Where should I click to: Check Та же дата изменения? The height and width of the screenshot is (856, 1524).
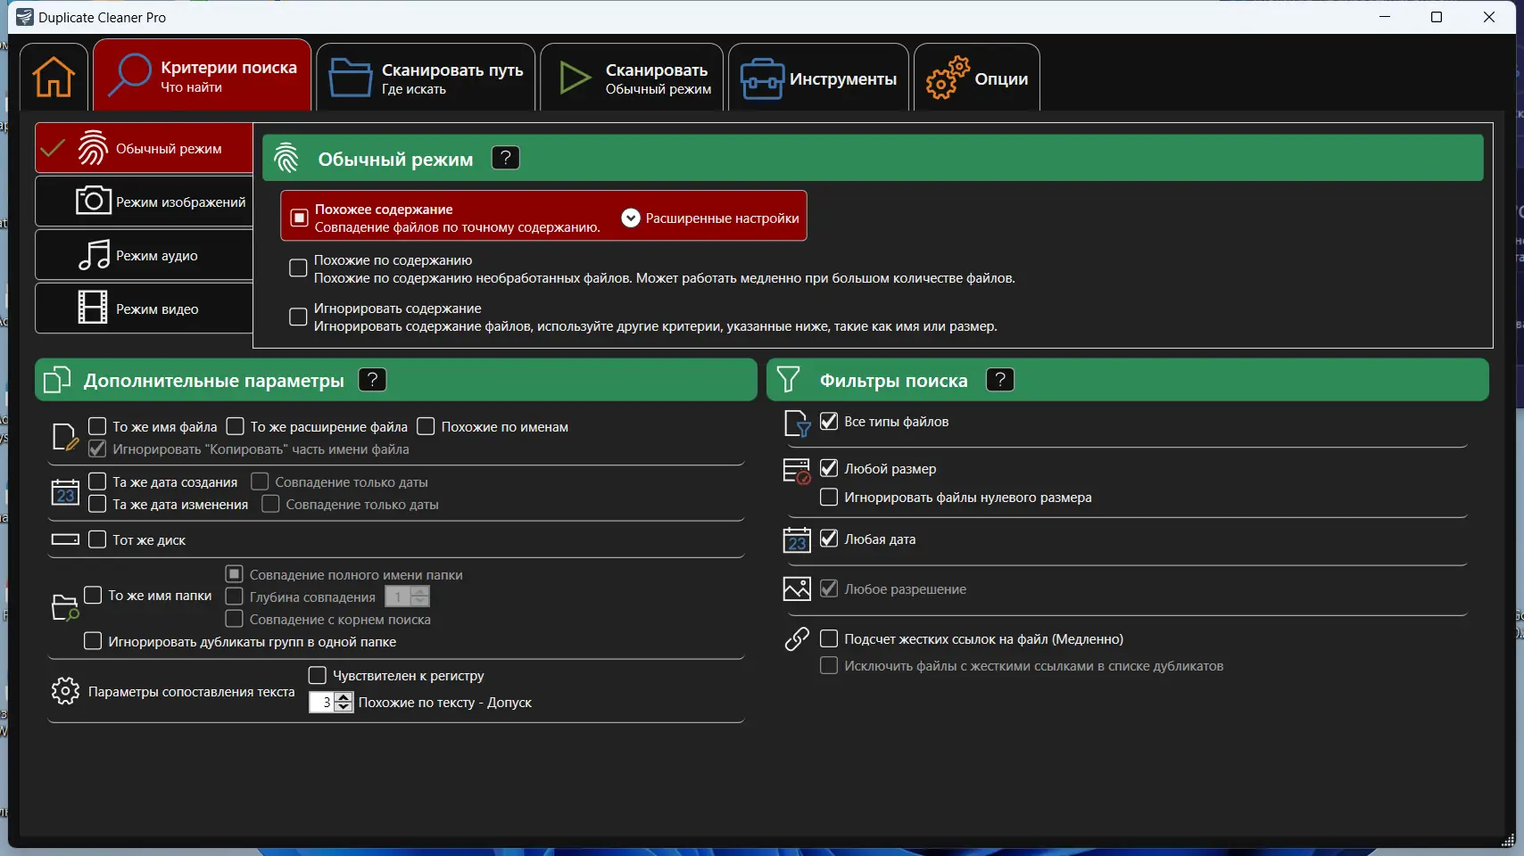(x=97, y=504)
